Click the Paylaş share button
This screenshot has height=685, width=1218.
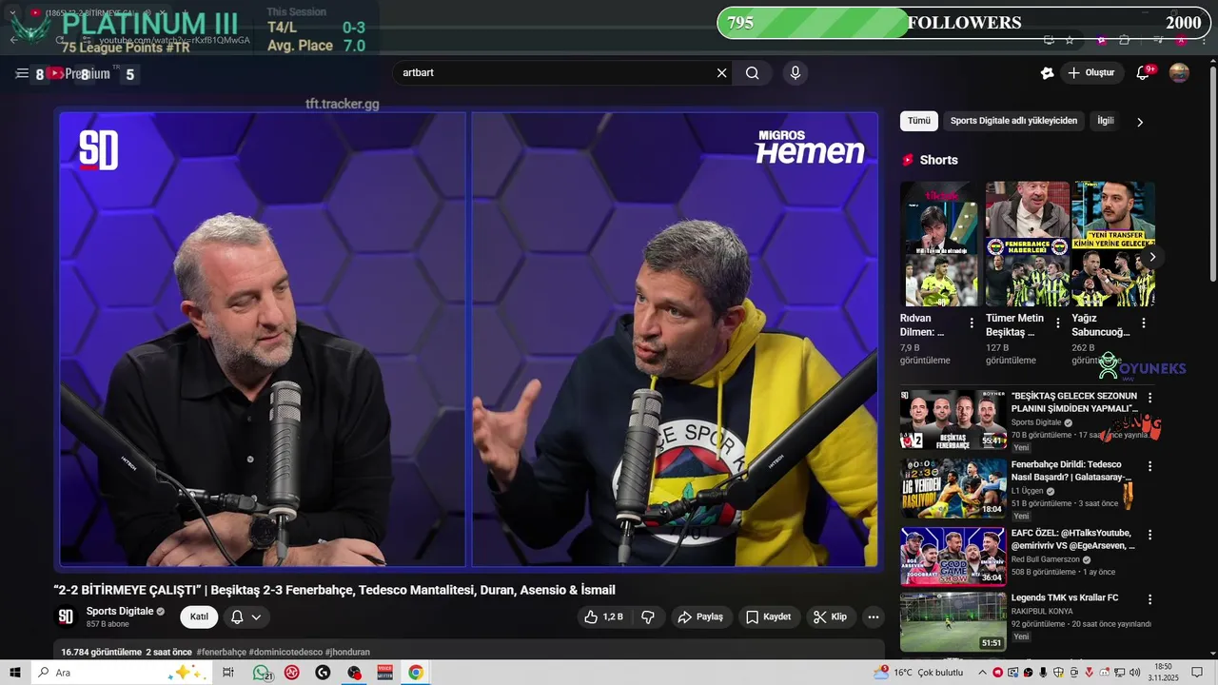tap(701, 617)
